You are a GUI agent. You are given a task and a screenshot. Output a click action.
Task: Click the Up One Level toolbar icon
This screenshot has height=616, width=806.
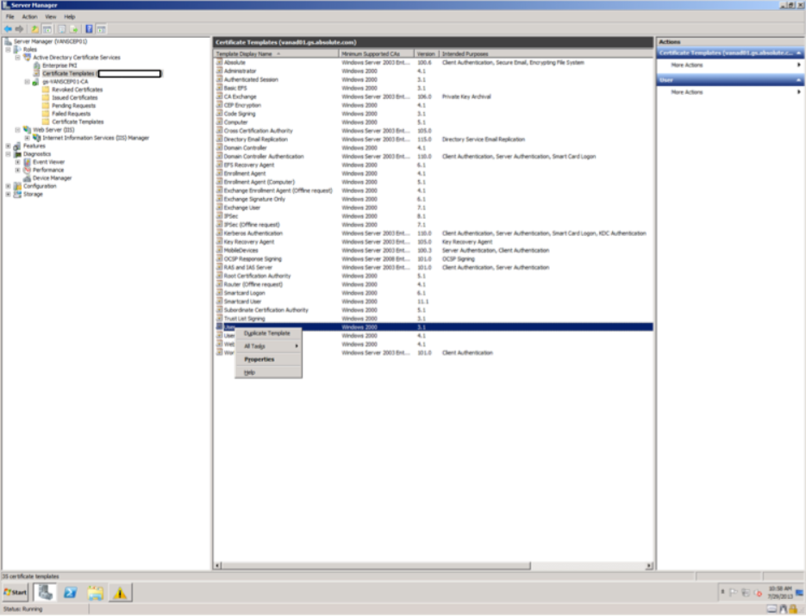(x=35, y=28)
